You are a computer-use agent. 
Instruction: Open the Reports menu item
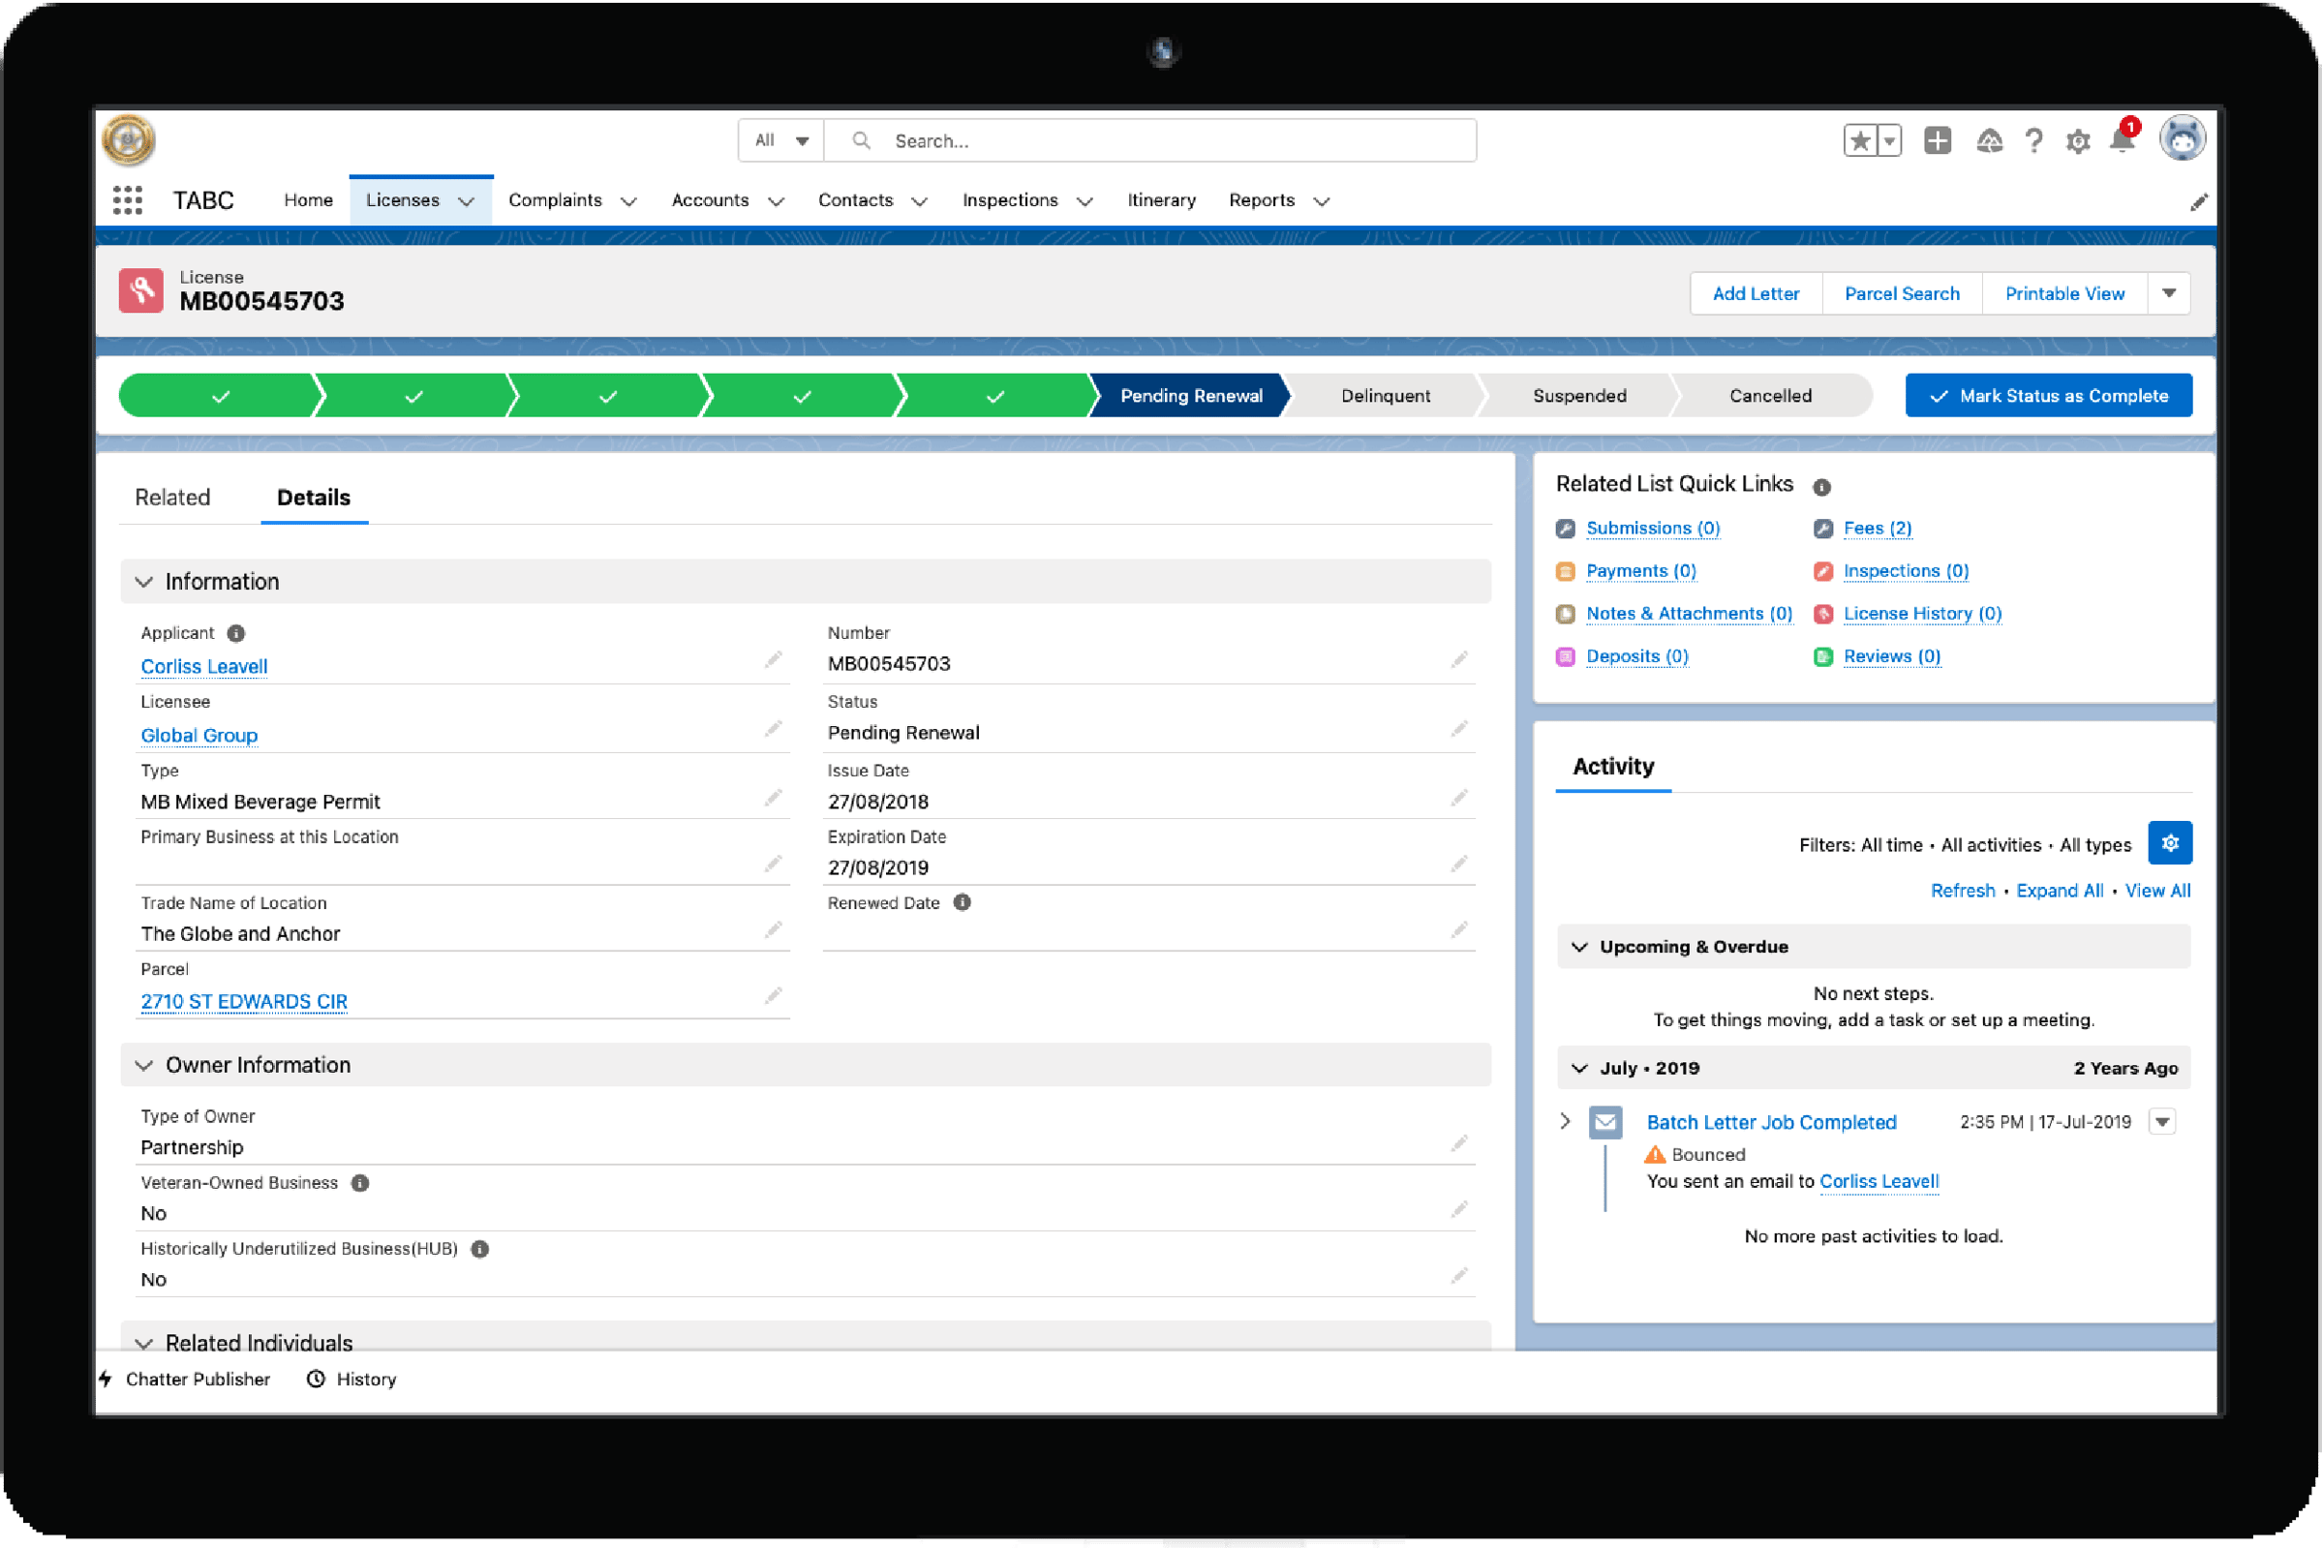(1262, 199)
